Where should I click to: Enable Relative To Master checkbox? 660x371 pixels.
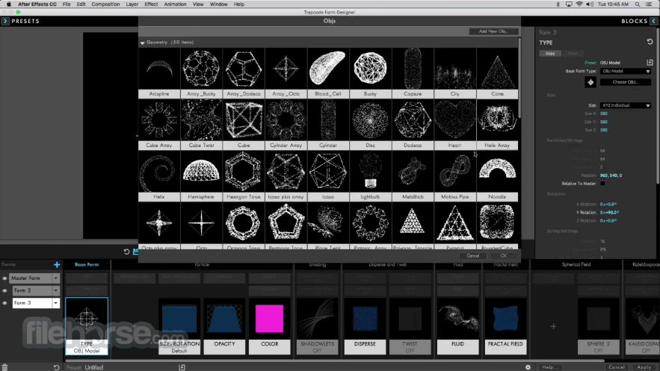click(602, 184)
